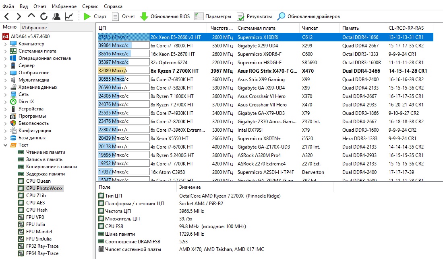Select the 16x Atom C3958 row
The image size is (443, 259).
(265, 172)
